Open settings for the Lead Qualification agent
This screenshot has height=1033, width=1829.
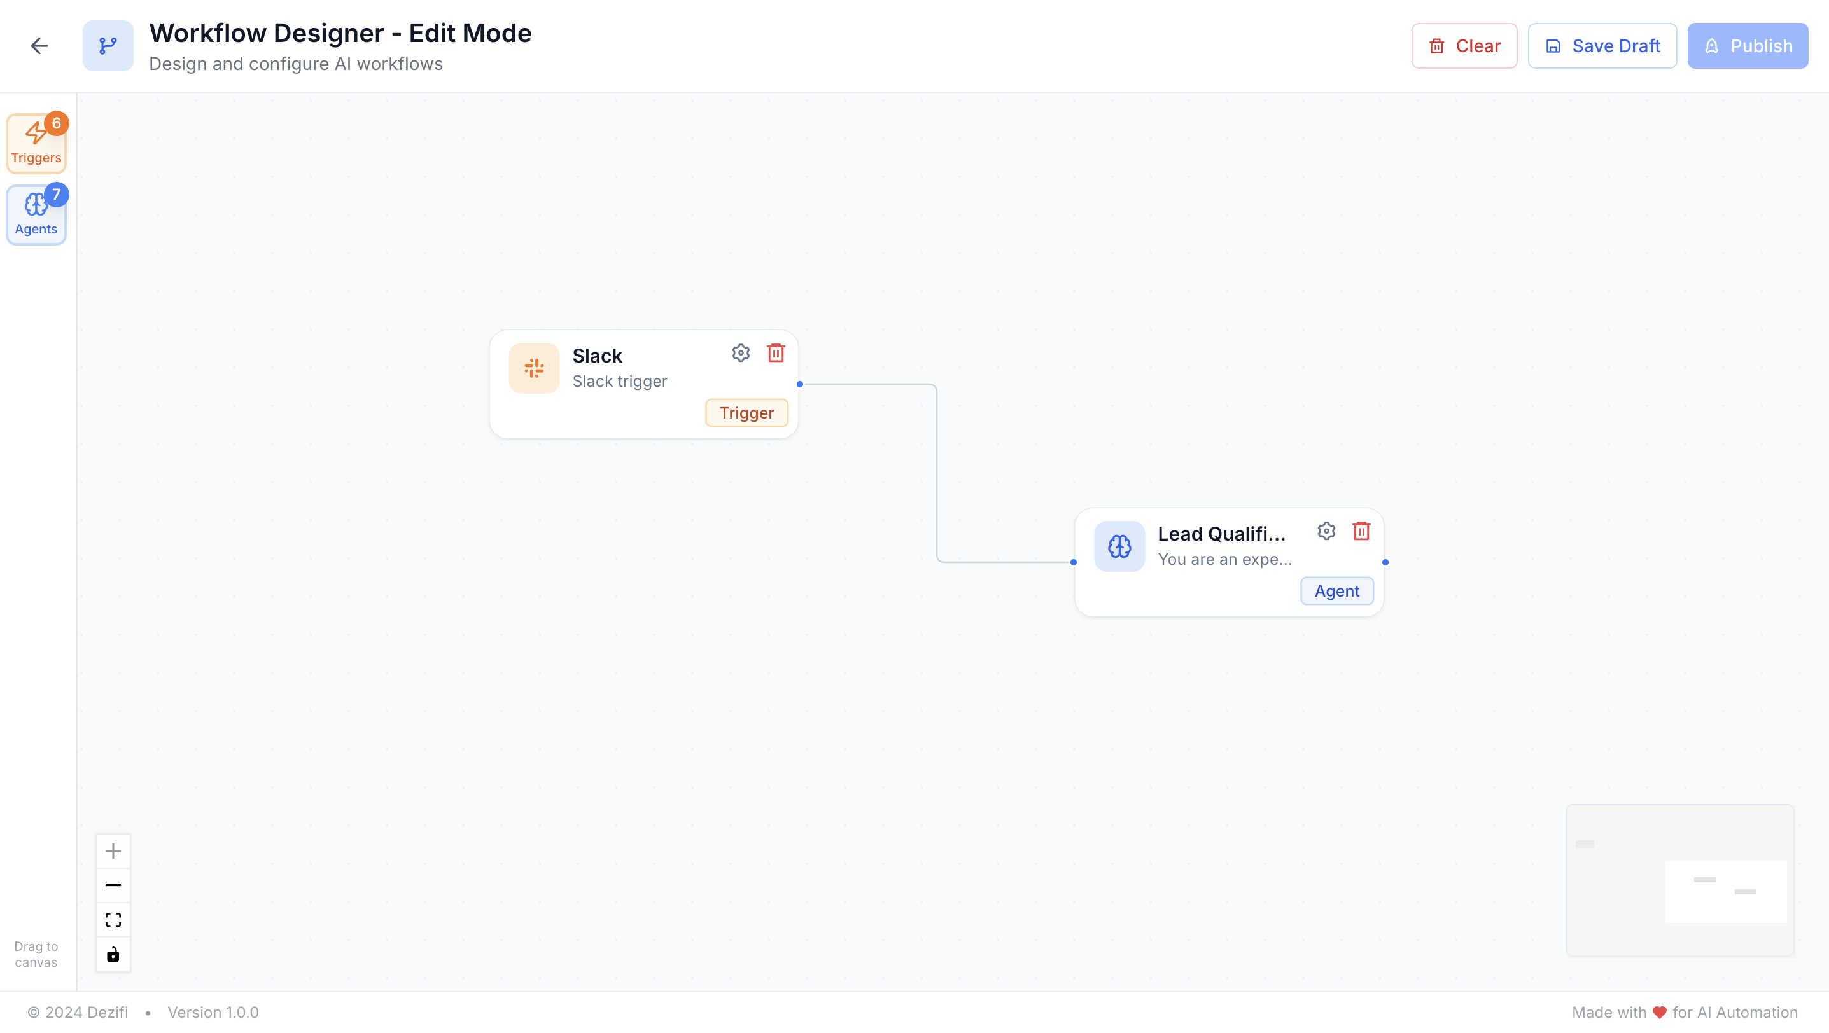point(1326,530)
